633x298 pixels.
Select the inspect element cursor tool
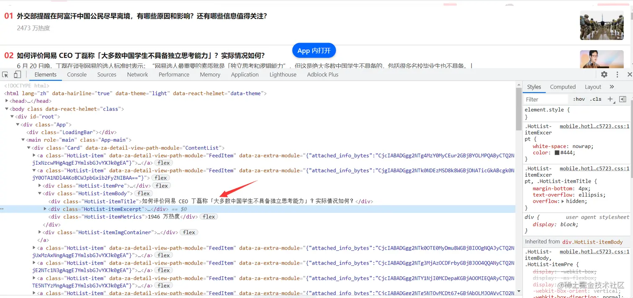[5, 74]
